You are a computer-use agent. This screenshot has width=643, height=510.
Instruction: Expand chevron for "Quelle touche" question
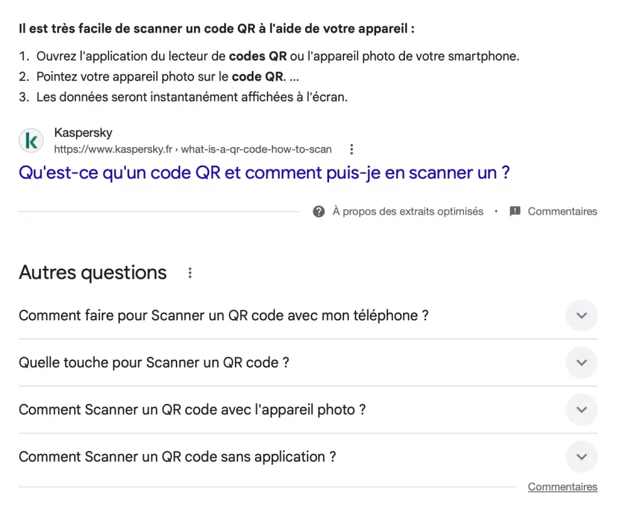(581, 362)
